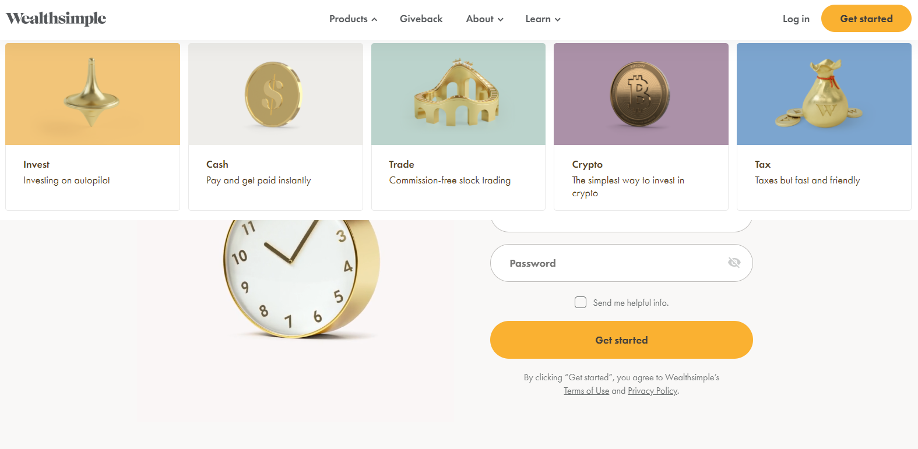Submit the form with Get started button
Image resolution: width=918 pixels, height=449 pixels.
[621, 340]
